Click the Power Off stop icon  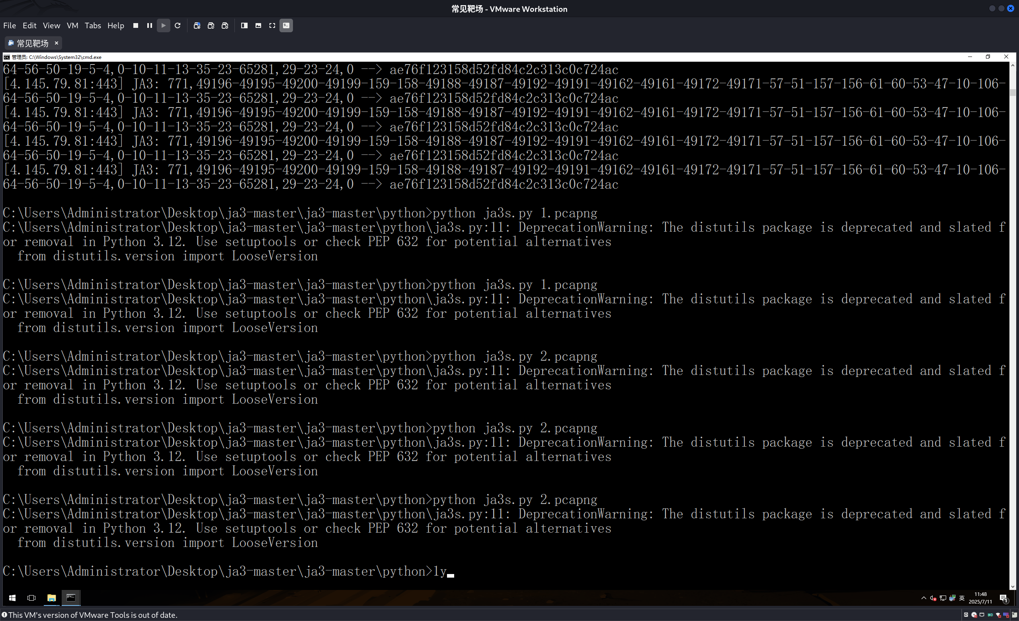point(136,25)
